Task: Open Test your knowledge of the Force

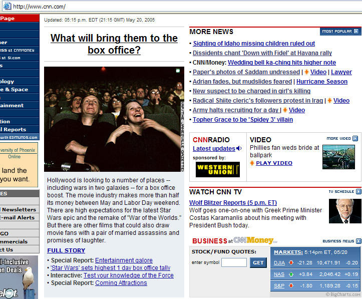Action: [129, 275]
